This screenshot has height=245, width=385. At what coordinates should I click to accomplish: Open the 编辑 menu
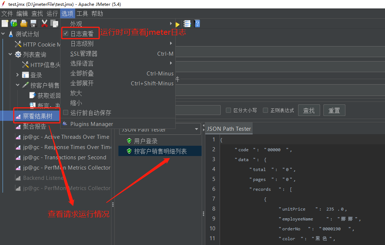pyautogui.click(x=22, y=14)
